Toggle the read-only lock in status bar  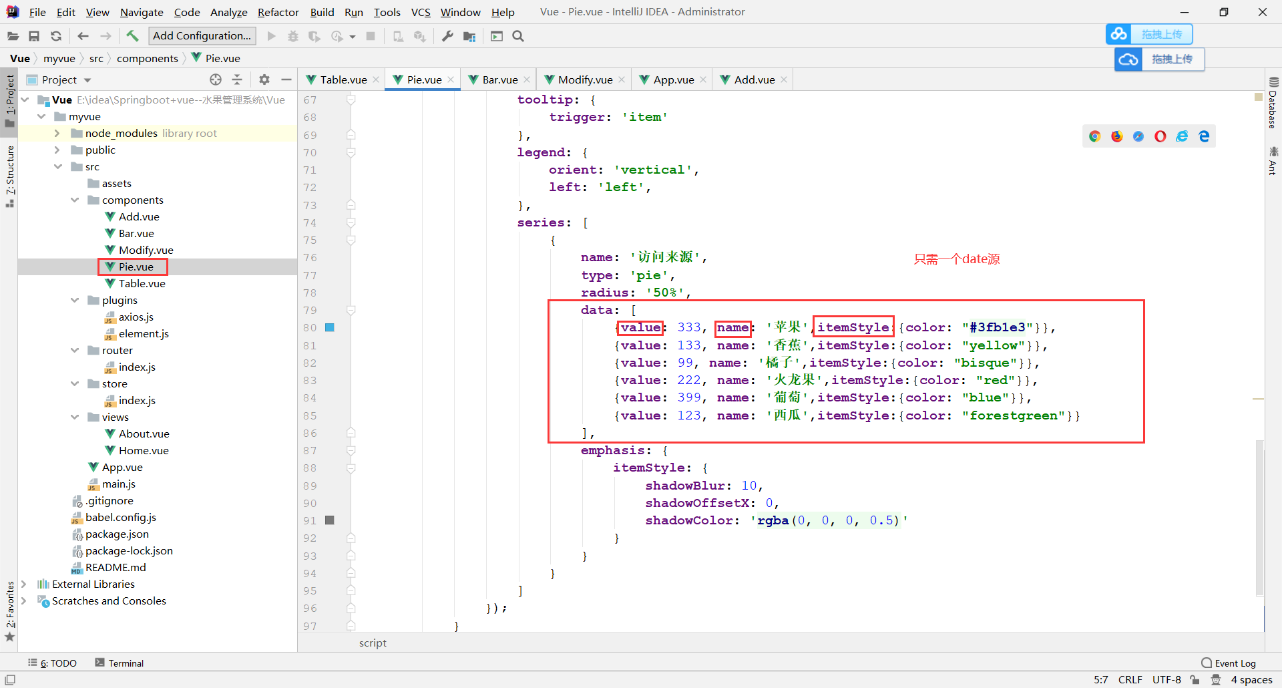coord(1195,679)
